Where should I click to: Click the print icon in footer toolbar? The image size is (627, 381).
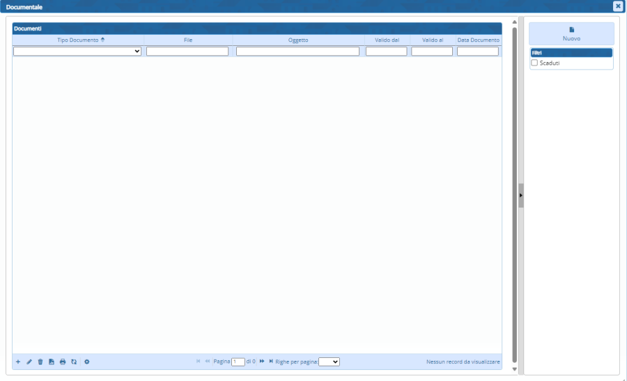pyautogui.click(x=63, y=361)
